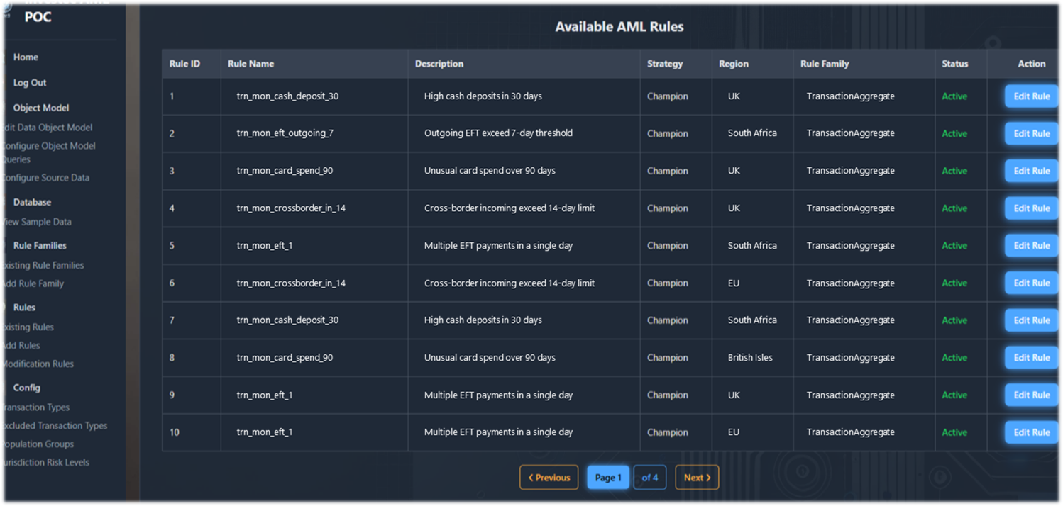Click the Object Model section icon
1063x506 pixels.
[x=4, y=108]
